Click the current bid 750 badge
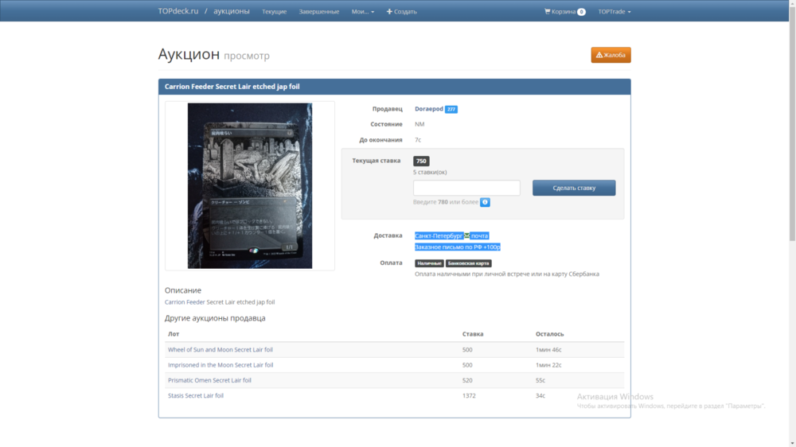 pos(421,161)
